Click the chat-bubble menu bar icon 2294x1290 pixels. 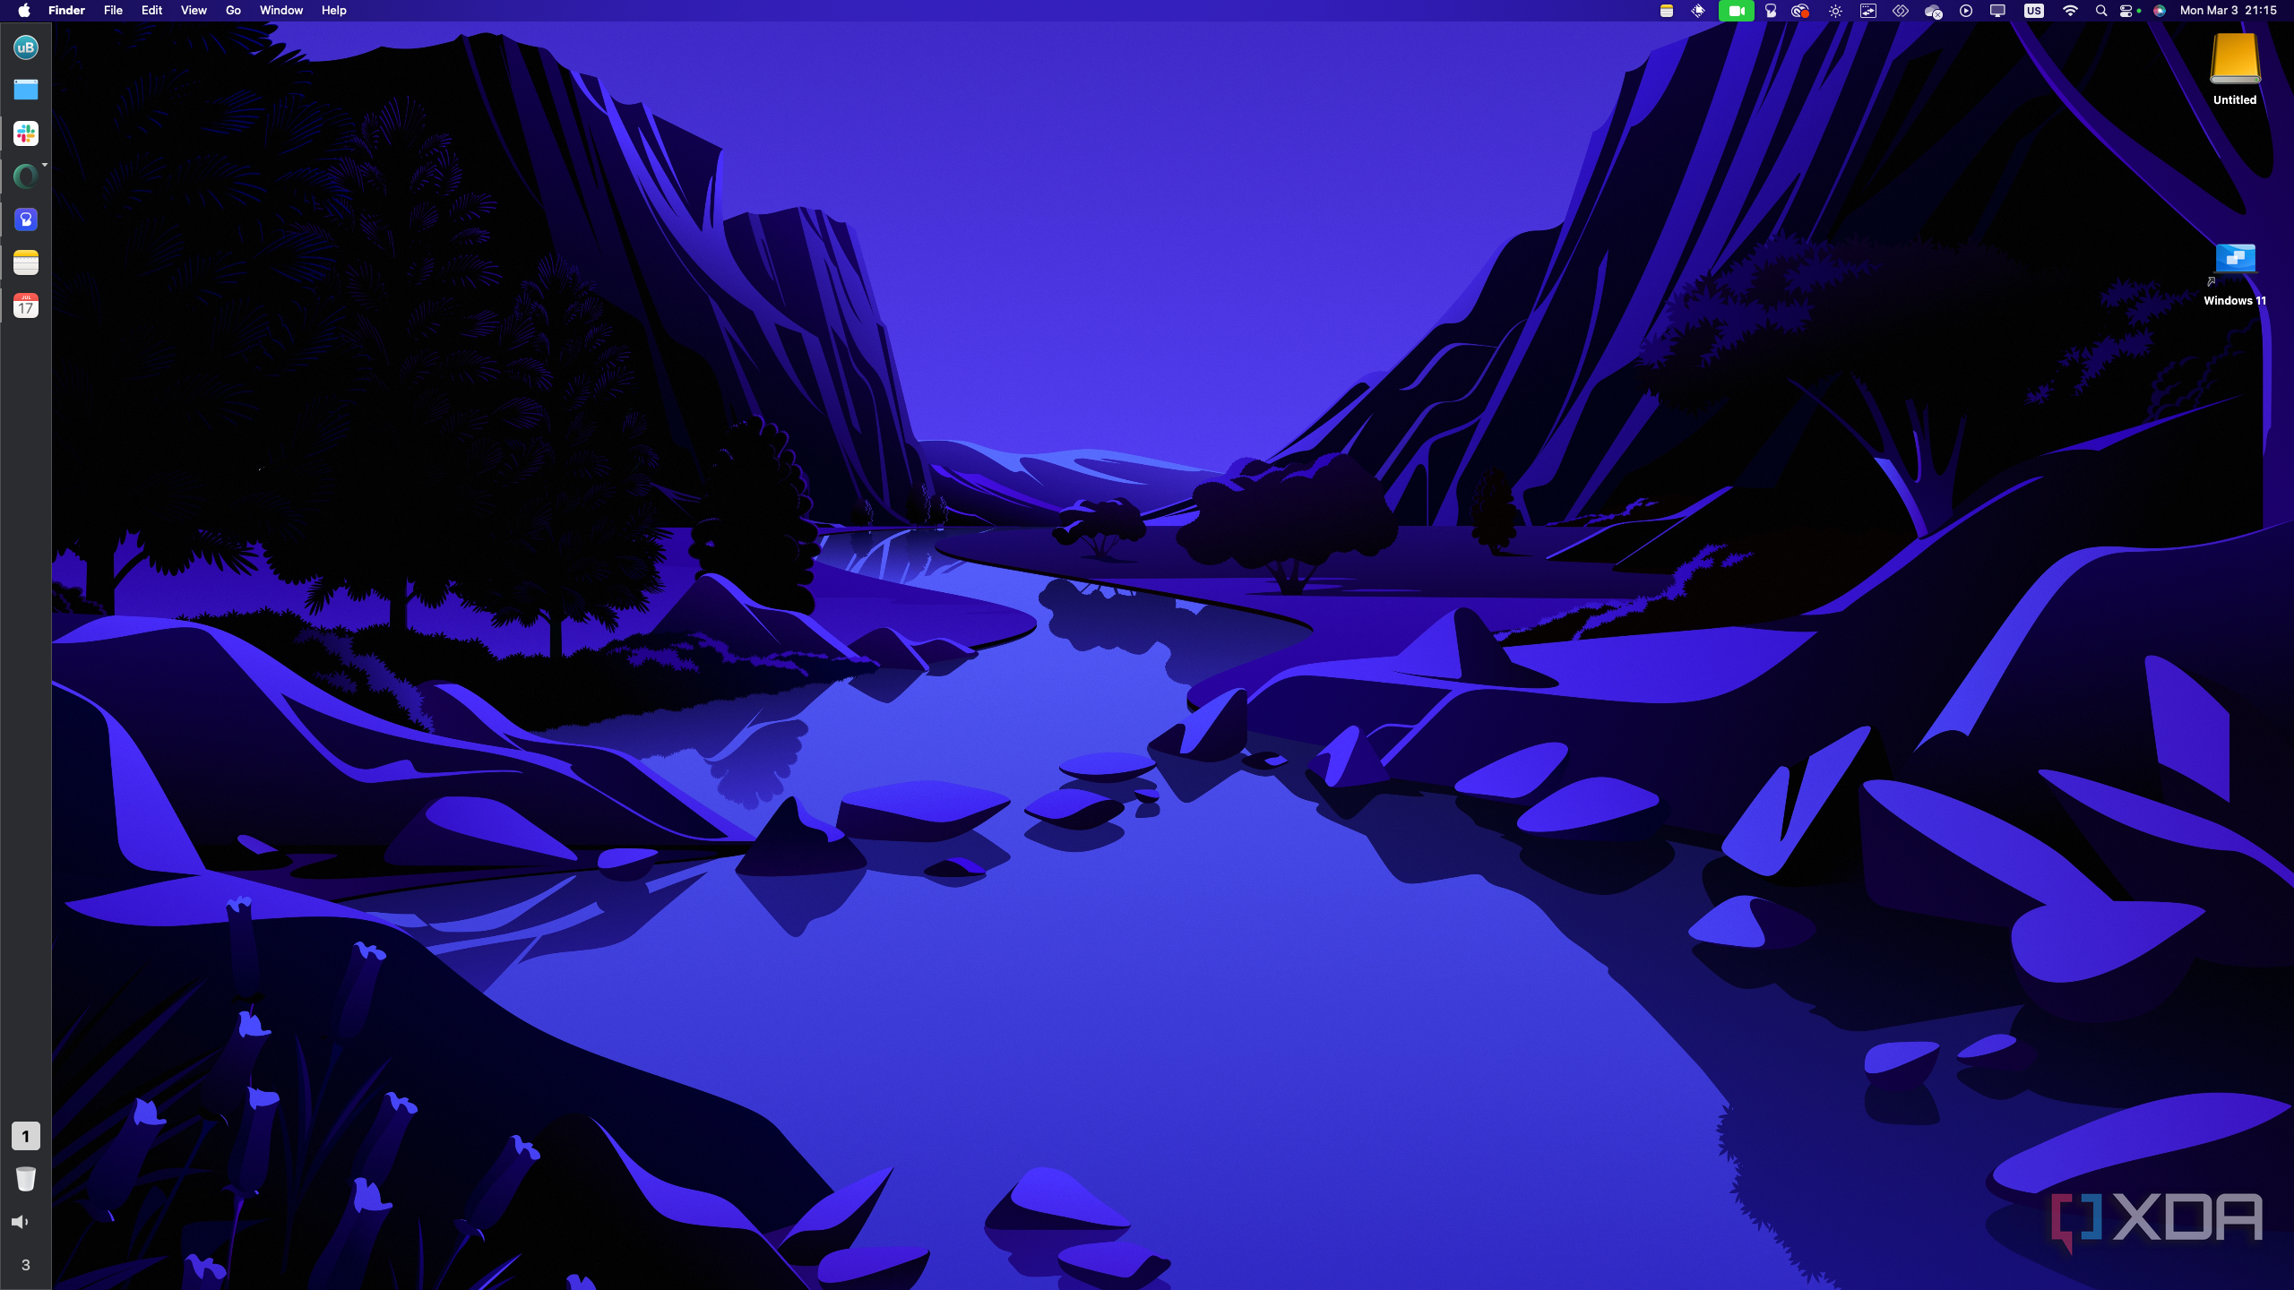coord(1771,11)
